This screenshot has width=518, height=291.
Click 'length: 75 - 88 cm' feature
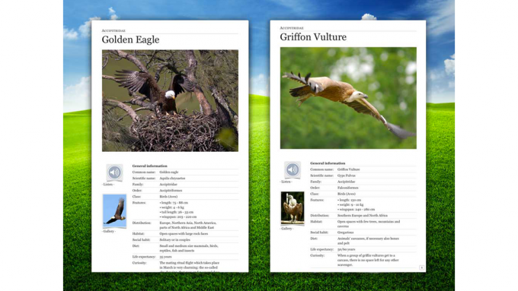(174, 203)
